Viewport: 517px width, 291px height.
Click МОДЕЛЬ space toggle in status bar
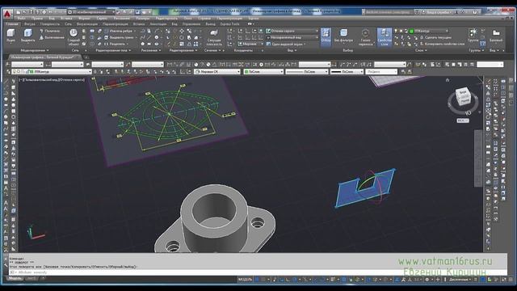pos(245,280)
